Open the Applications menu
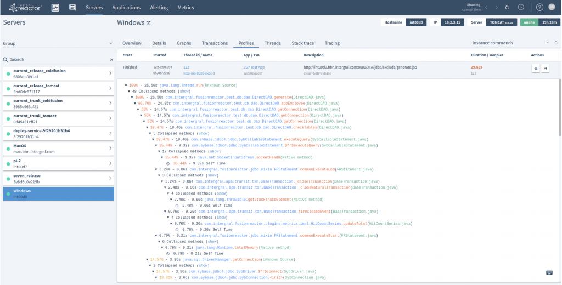The width and height of the screenshot is (562, 285). tap(126, 8)
